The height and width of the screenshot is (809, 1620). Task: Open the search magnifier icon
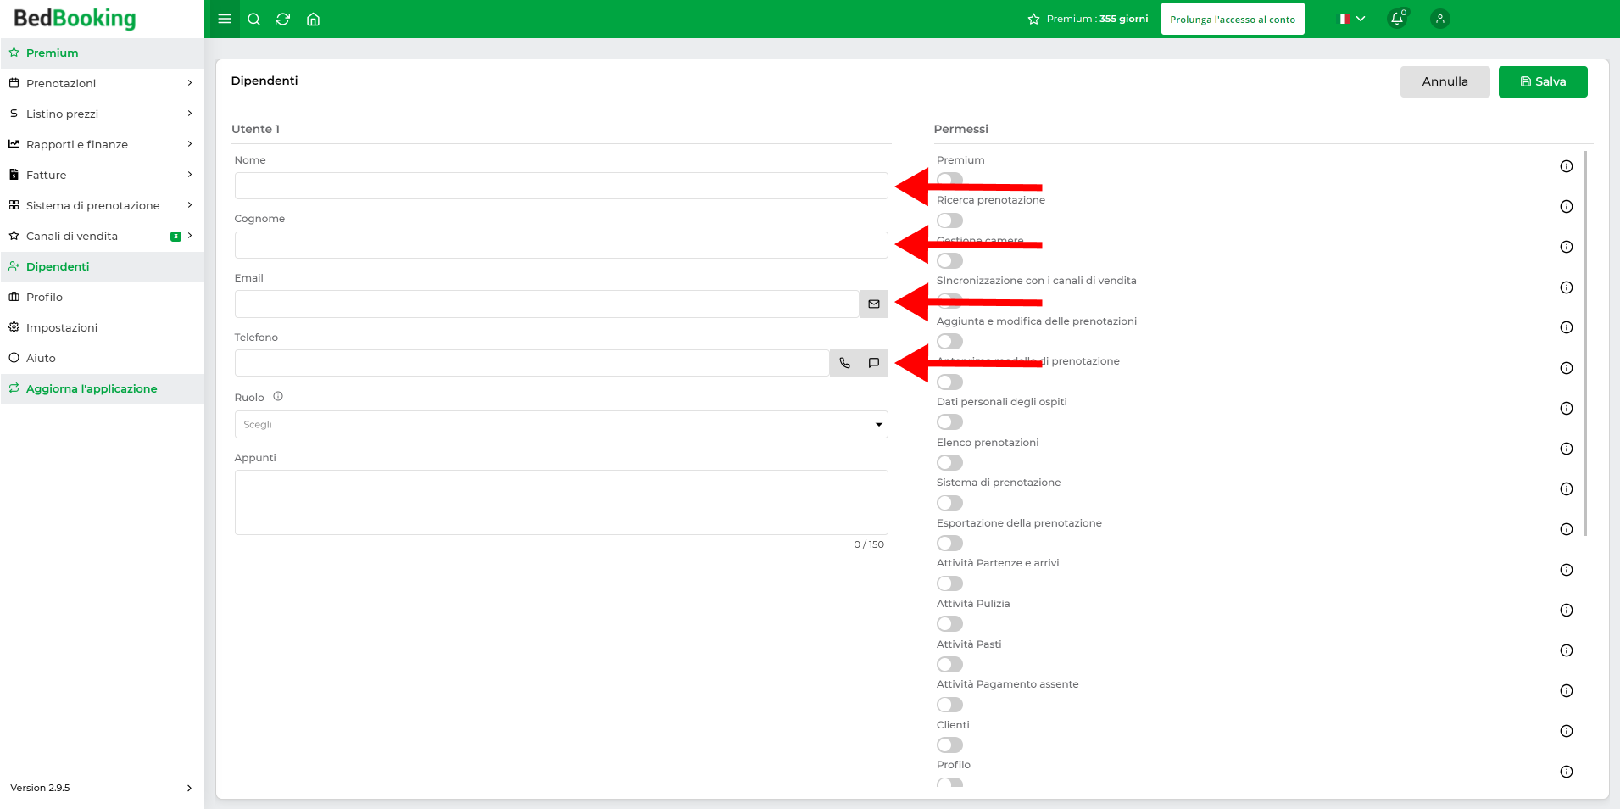coord(253,19)
